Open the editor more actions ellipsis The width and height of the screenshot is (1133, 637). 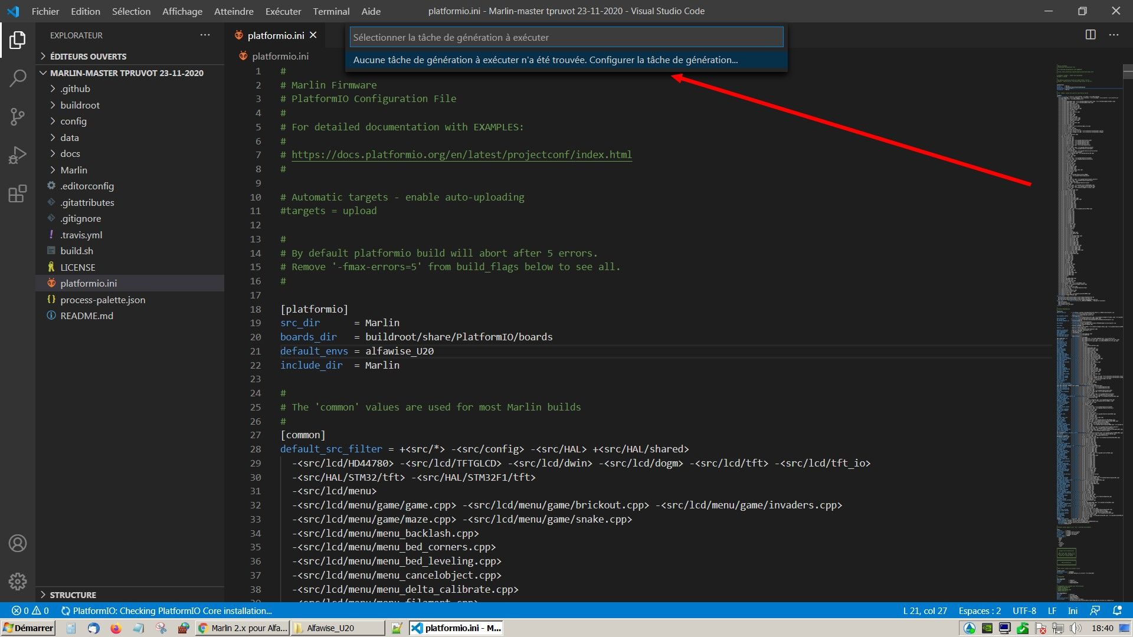click(x=1114, y=35)
